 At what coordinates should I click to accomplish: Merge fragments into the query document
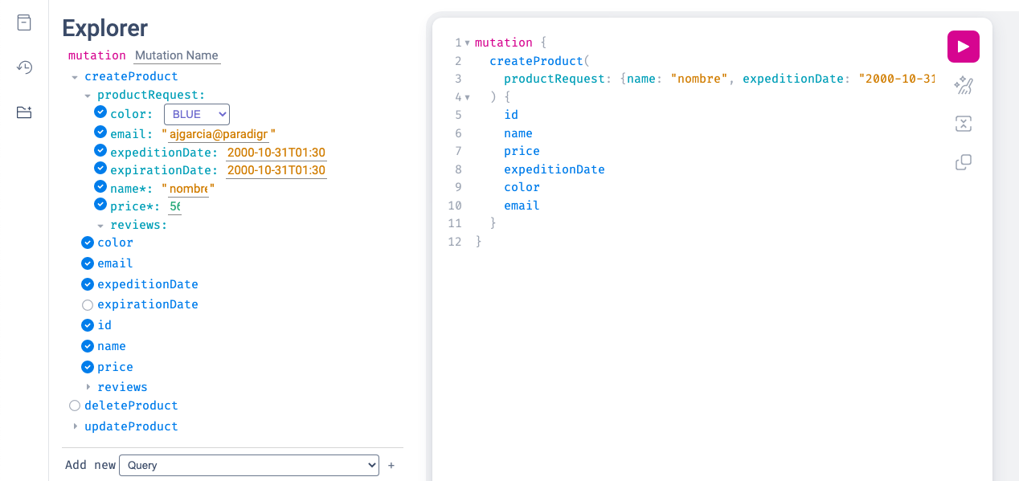point(963,124)
